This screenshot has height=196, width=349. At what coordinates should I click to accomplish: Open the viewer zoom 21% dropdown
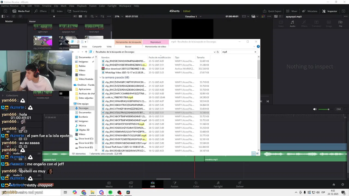[x=119, y=16]
